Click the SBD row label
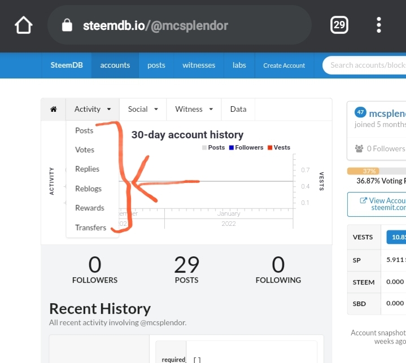The image size is (406, 363). (x=359, y=304)
